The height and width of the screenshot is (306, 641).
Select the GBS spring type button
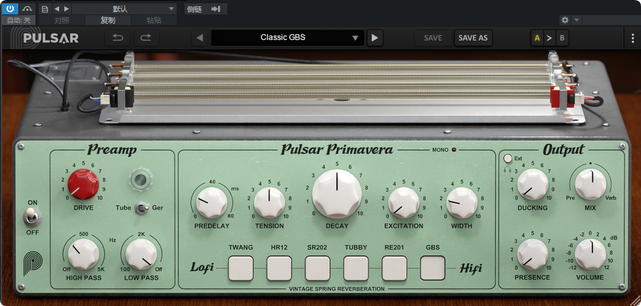tap(433, 268)
